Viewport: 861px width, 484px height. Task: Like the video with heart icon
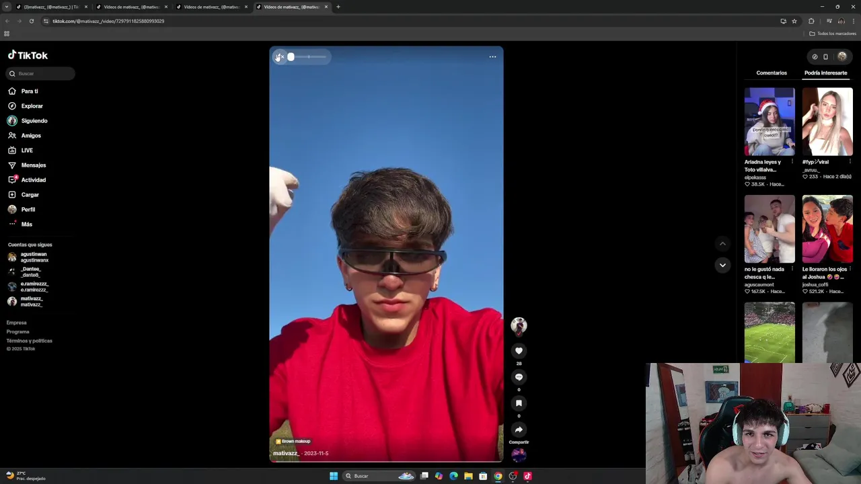click(519, 350)
